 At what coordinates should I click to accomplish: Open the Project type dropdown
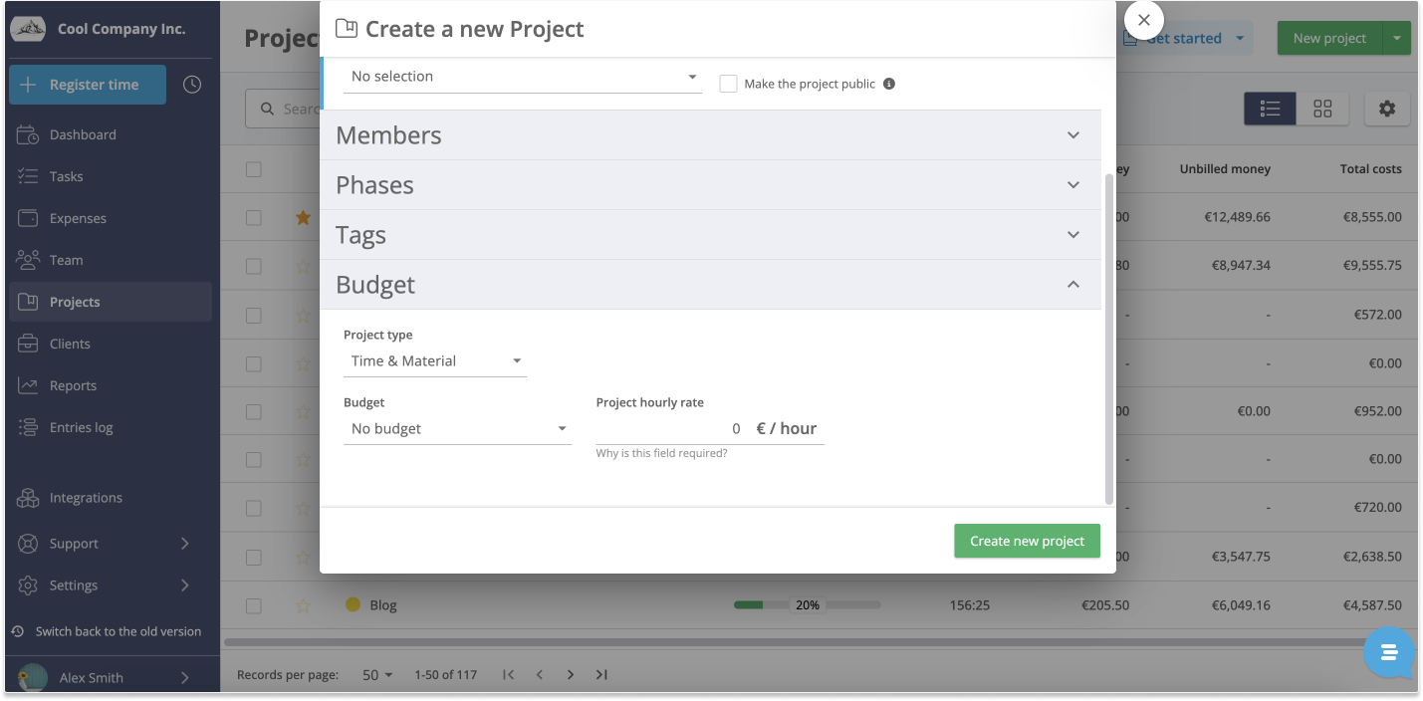click(435, 361)
